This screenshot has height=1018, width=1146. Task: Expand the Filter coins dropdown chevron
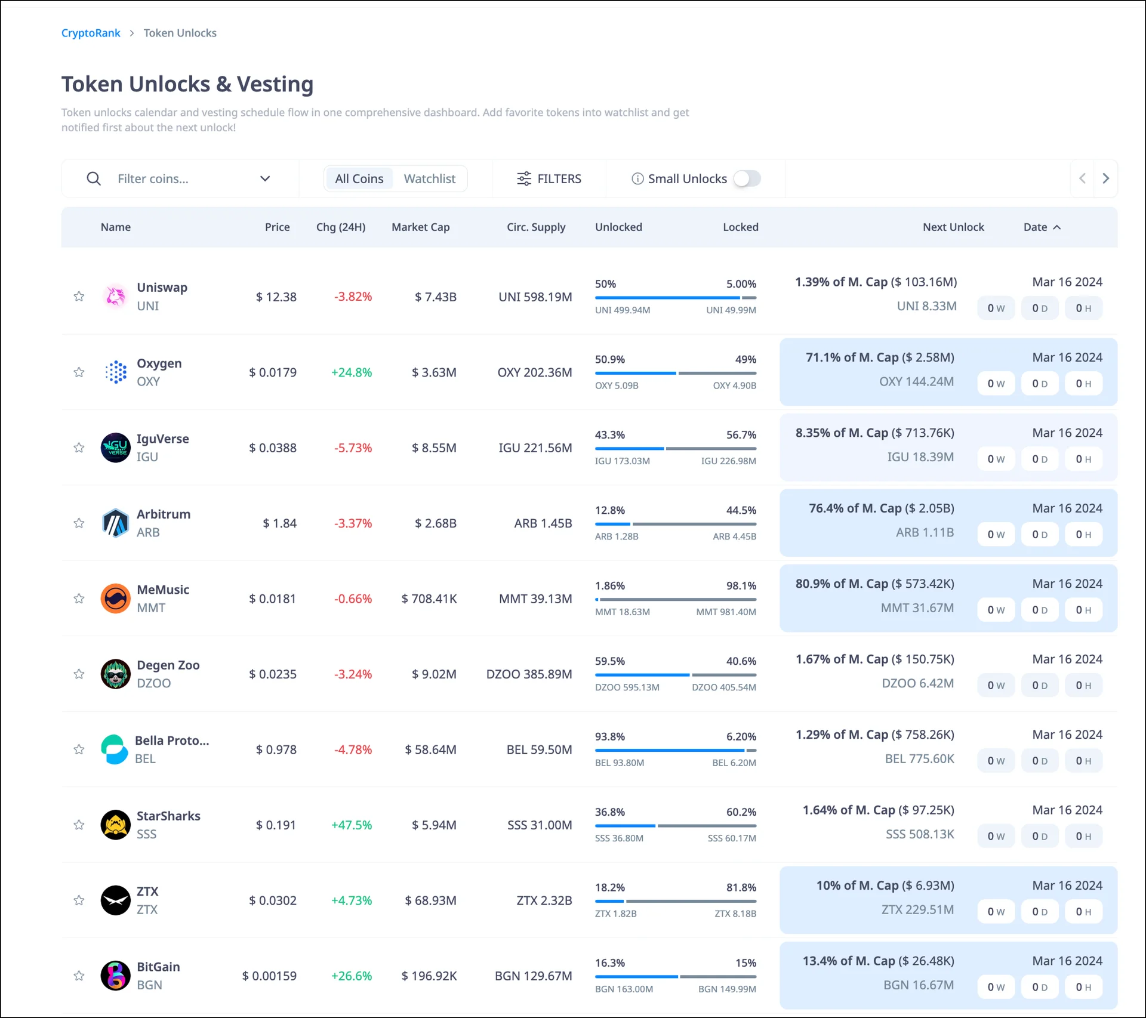pos(265,178)
